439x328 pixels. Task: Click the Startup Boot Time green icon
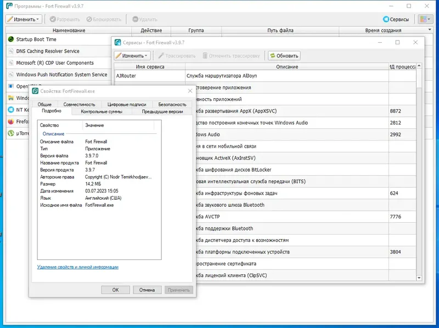[x=11, y=39]
